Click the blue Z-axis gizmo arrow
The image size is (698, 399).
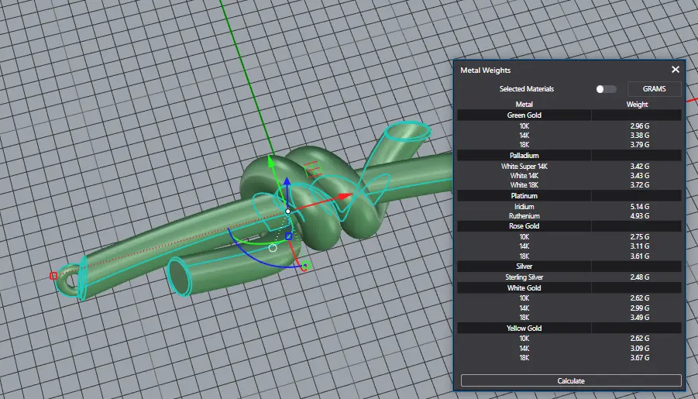287,183
